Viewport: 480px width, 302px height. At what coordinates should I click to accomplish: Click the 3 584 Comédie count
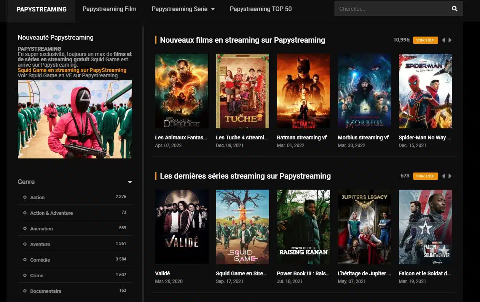[121, 259]
